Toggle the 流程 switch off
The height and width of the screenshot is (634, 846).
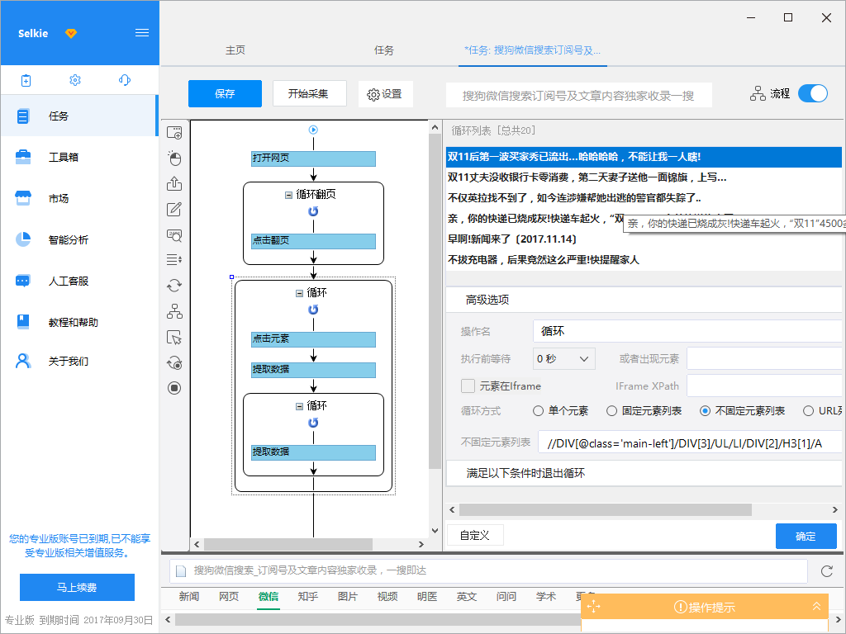pyautogui.click(x=812, y=93)
